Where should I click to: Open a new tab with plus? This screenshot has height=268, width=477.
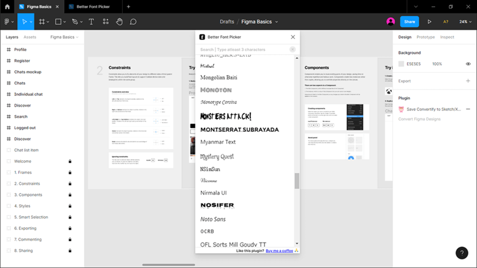click(x=128, y=7)
